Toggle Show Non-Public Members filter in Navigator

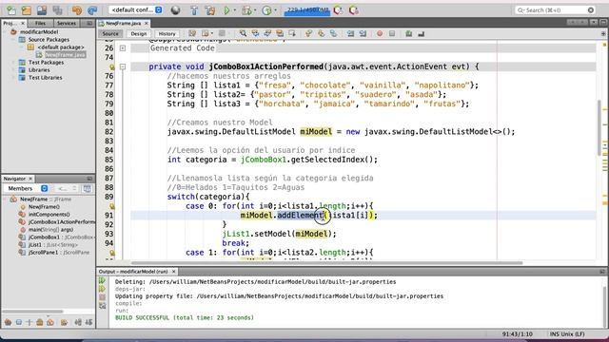click(x=39, y=322)
